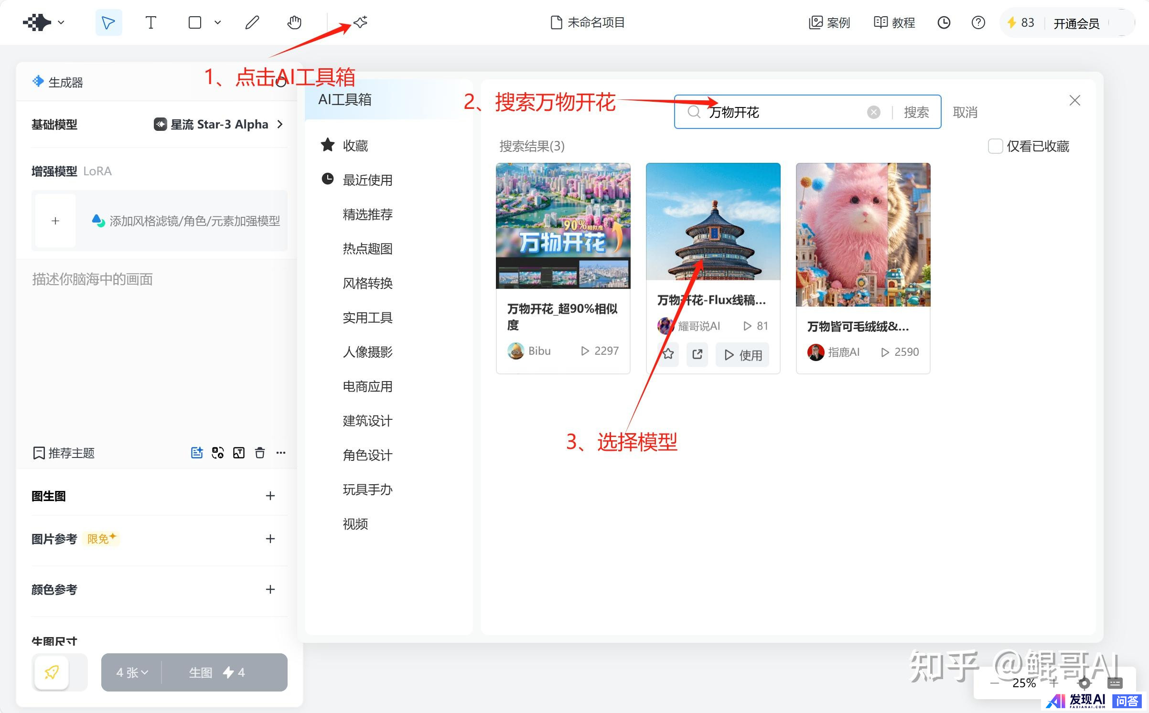Open the AI toolbox sparkle icon

[x=361, y=22]
